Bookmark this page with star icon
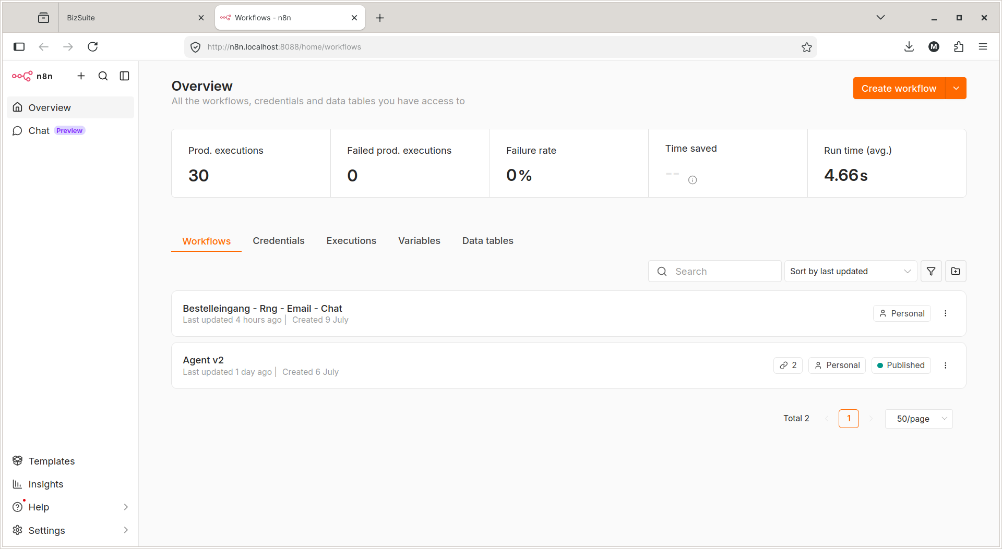 [x=807, y=47]
